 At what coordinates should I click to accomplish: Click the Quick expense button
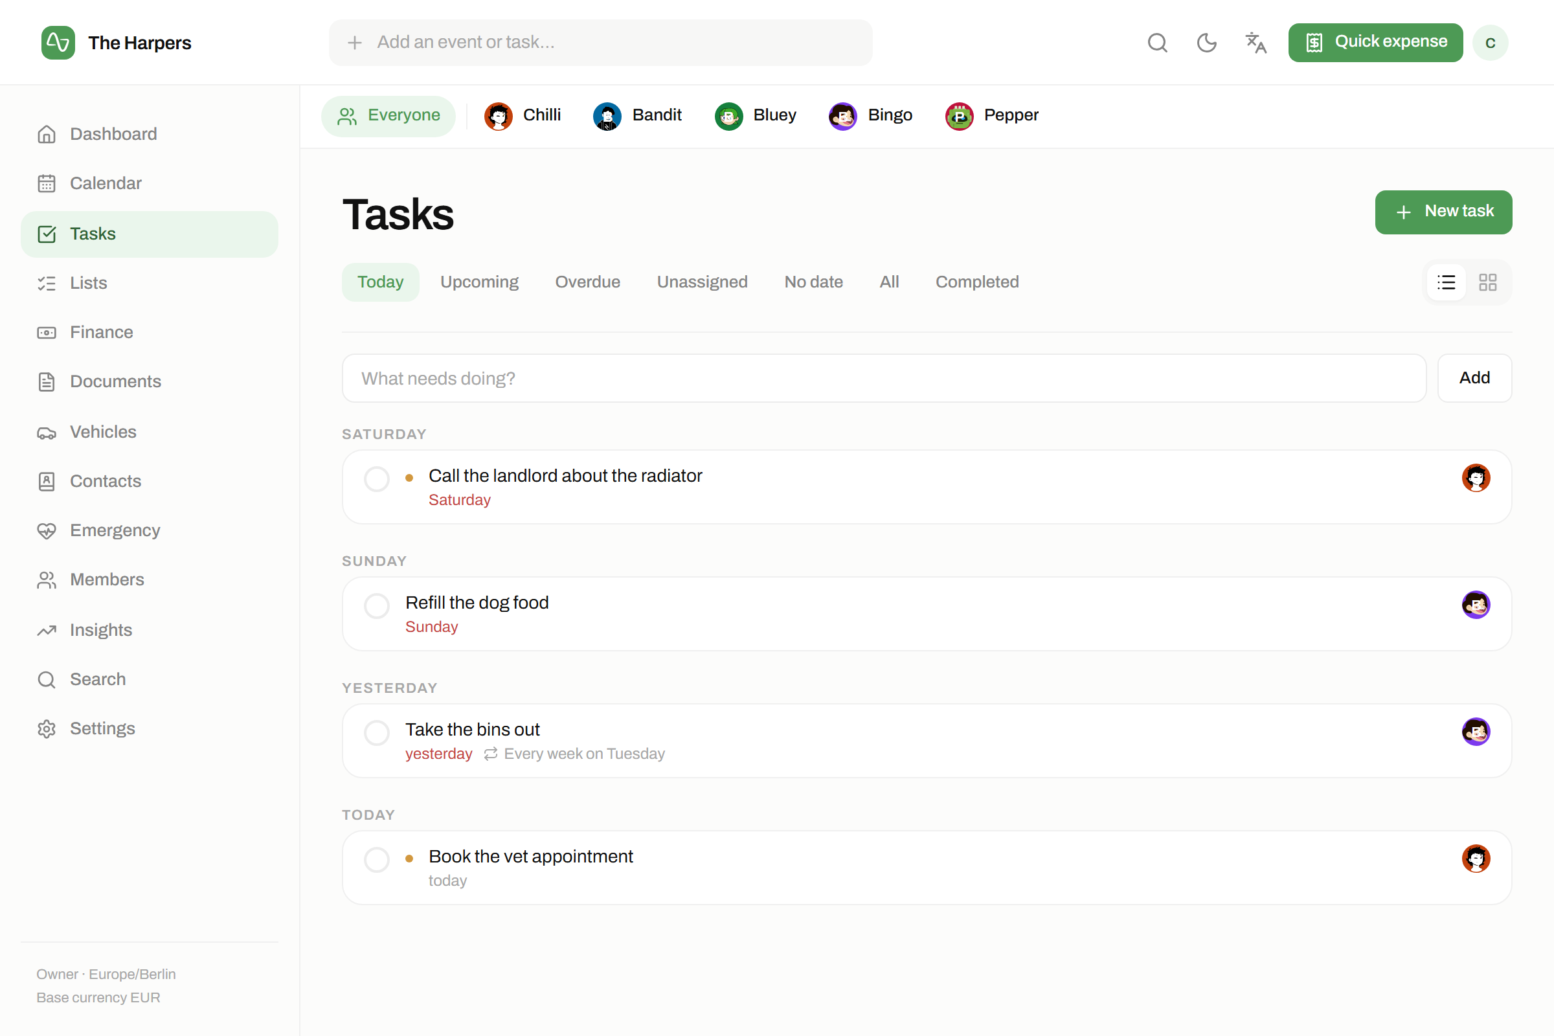point(1375,43)
